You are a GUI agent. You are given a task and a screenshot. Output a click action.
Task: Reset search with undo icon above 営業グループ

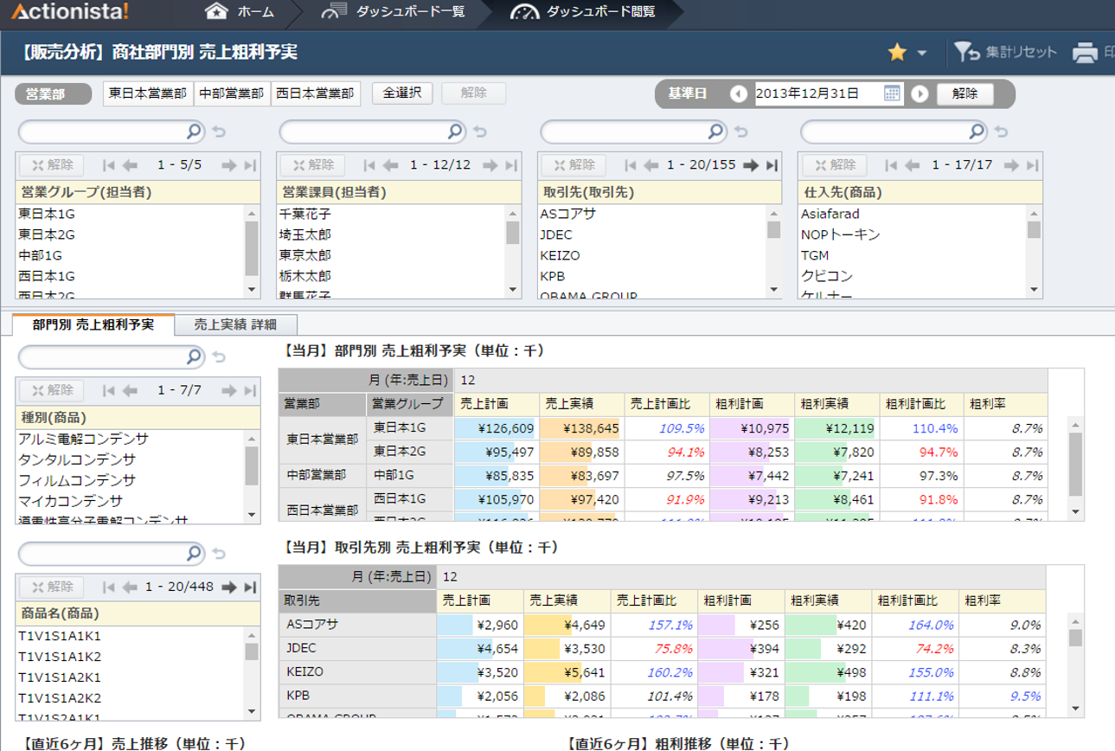pyautogui.click(x=220, y=132)
